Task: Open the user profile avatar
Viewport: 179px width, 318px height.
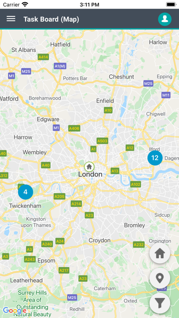Action: tap(164, 19)
